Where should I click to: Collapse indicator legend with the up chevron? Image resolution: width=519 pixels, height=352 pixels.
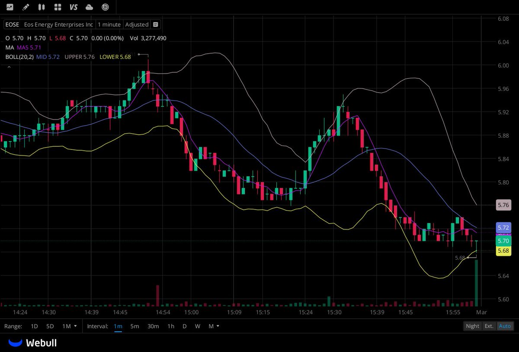[9, 67]
